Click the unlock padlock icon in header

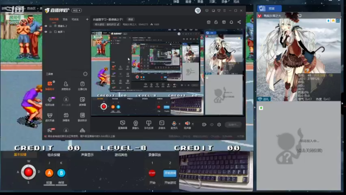(216, 22)
